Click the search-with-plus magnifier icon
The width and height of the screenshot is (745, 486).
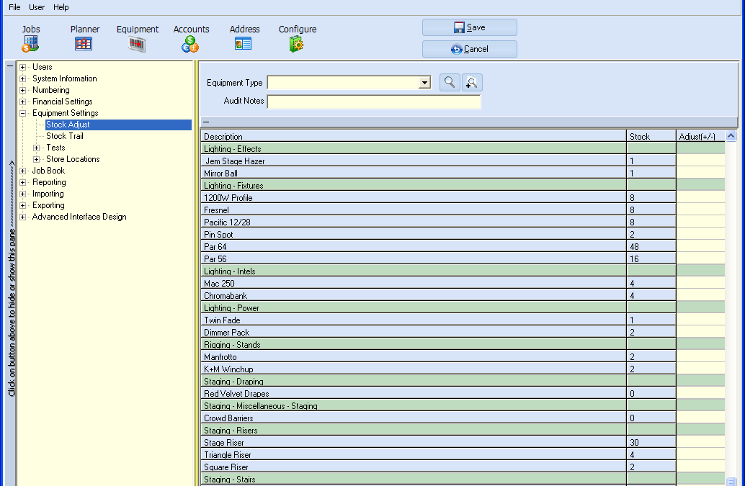(x=472, y=83)
